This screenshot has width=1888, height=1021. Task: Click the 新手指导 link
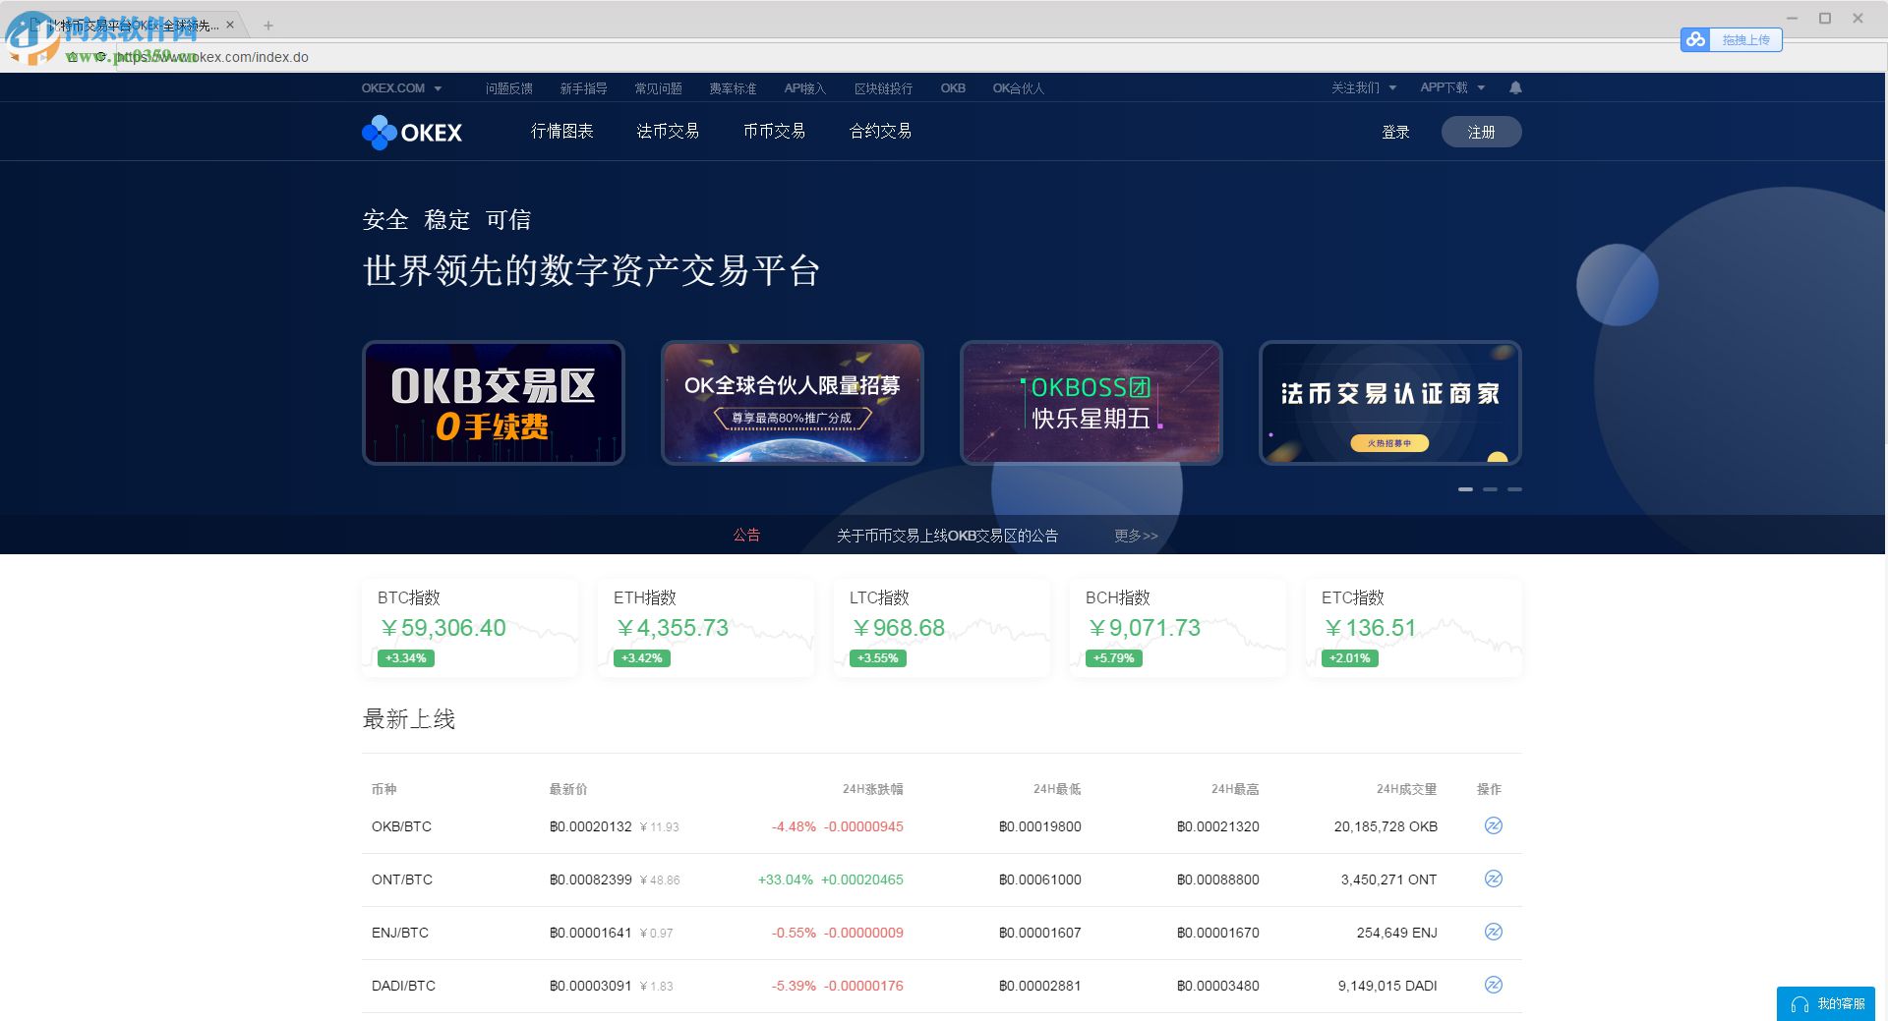click(583, 88)
